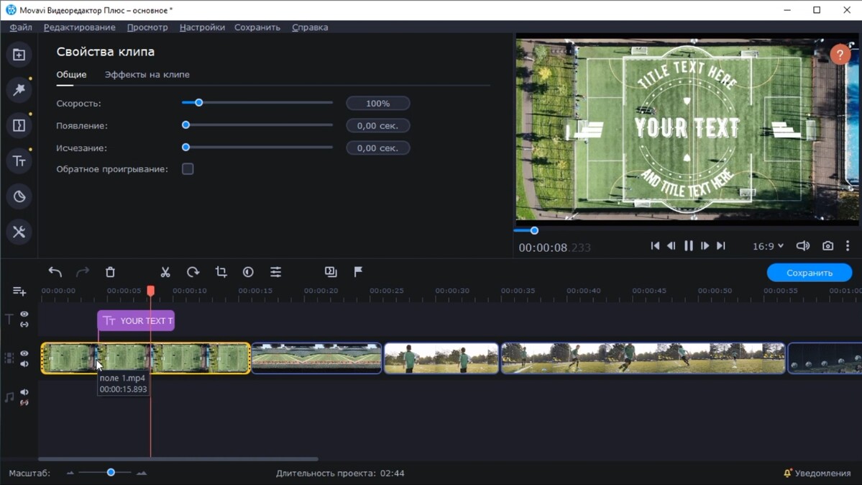Open the Import media panel

pos(19,55)
